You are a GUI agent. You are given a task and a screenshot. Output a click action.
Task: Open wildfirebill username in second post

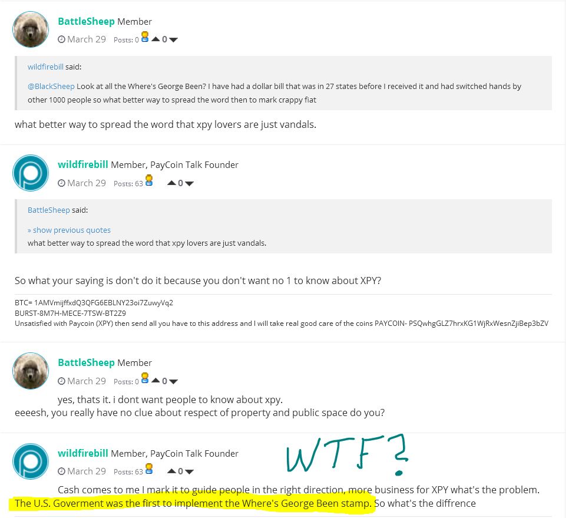pos(83,164)
